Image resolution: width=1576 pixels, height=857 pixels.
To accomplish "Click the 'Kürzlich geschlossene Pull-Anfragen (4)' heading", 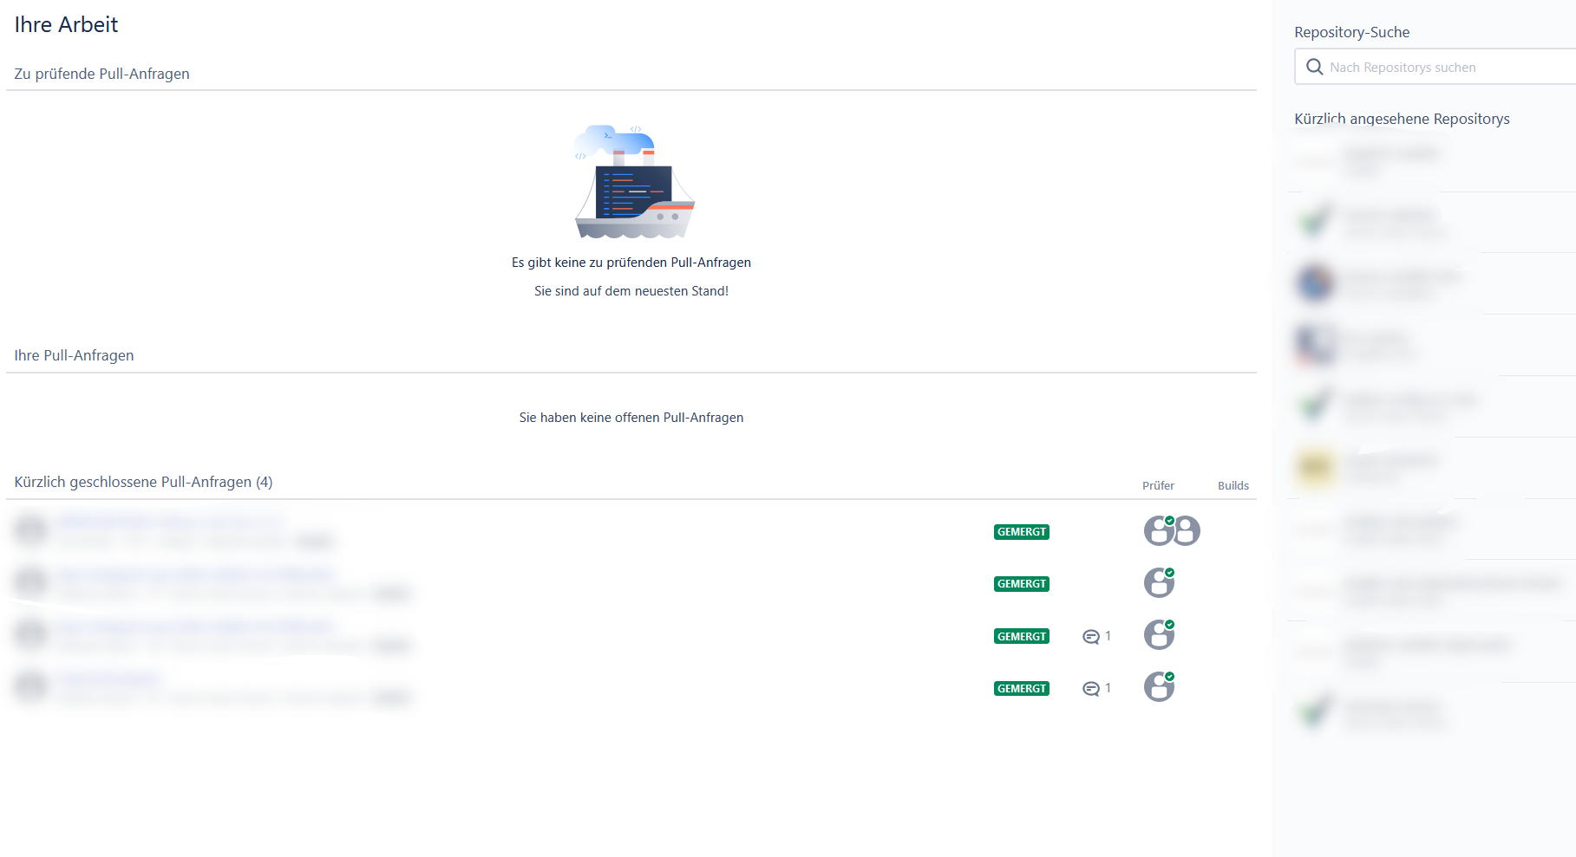I will pyautogui.click(x=143, y=482).
